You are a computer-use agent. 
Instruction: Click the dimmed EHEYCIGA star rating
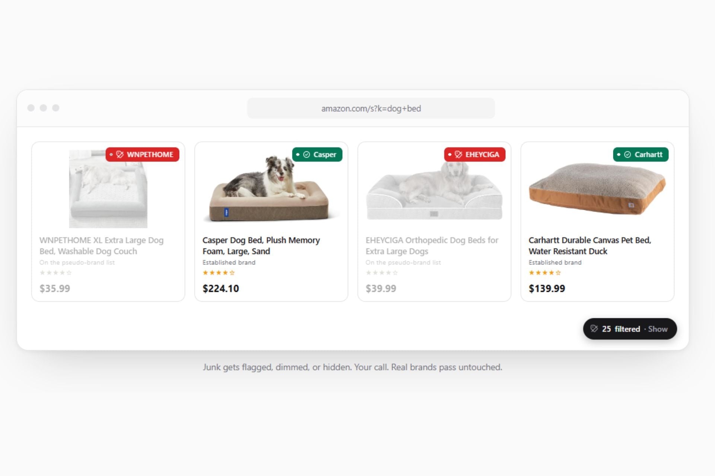click(x=382, y=273)
